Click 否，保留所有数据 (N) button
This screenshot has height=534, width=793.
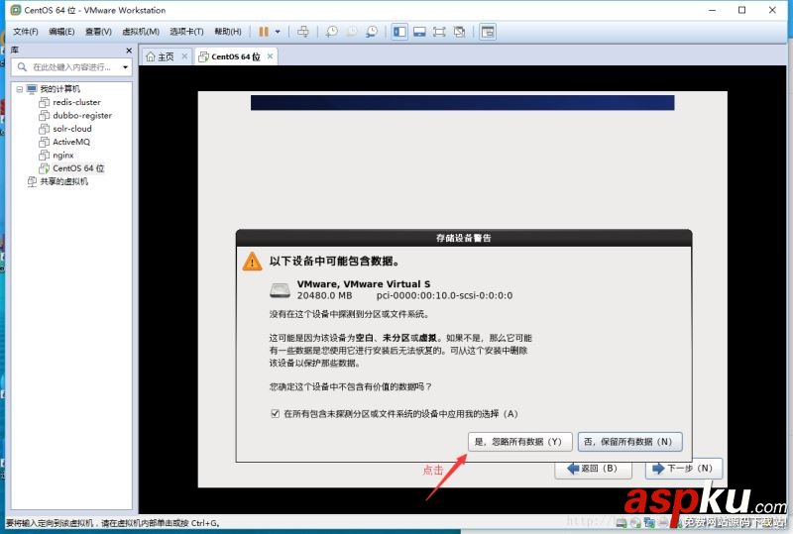pos(630,442)
